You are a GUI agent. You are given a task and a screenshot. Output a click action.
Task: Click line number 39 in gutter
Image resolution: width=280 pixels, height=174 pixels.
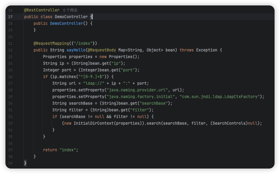click(x=10, y=163)
